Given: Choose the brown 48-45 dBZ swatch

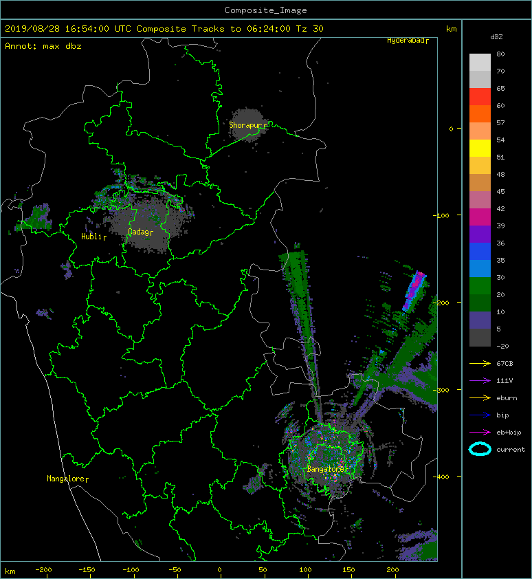Looking at the screenshot, I should pos(480,183).
